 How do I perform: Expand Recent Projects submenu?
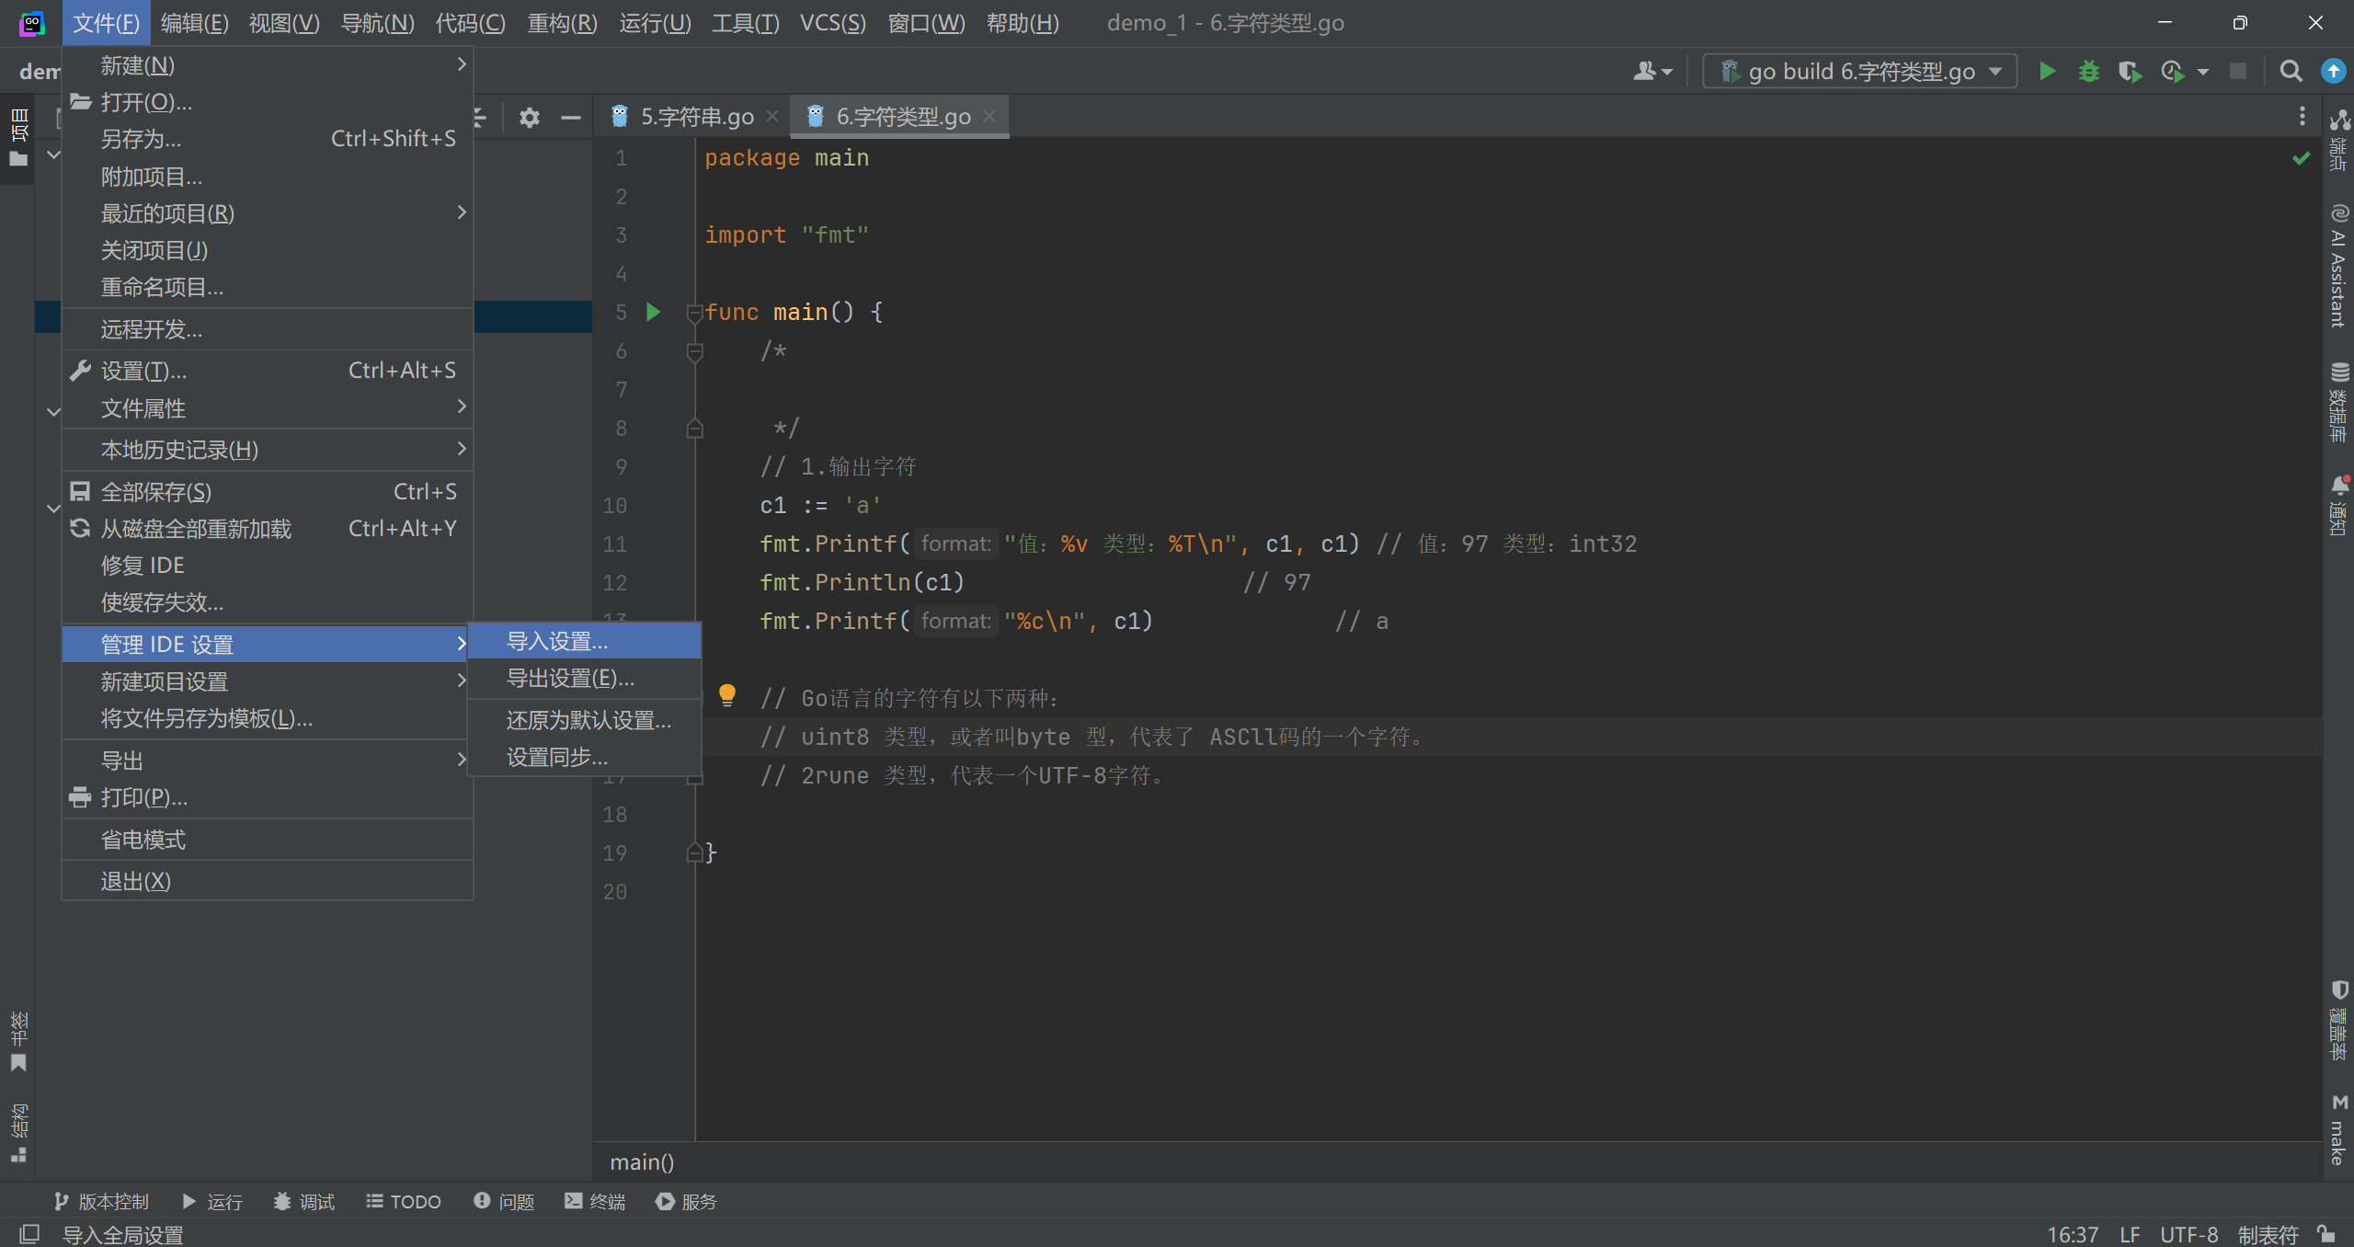click(x=268, y=213)
